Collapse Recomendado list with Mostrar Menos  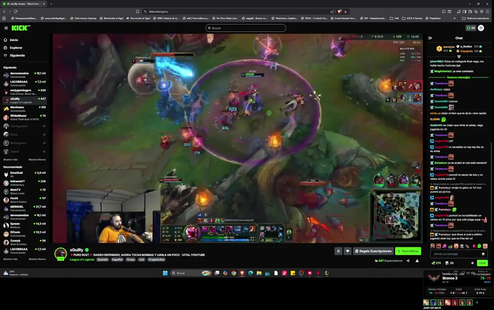pyautogui.click(x=37, y=259)
